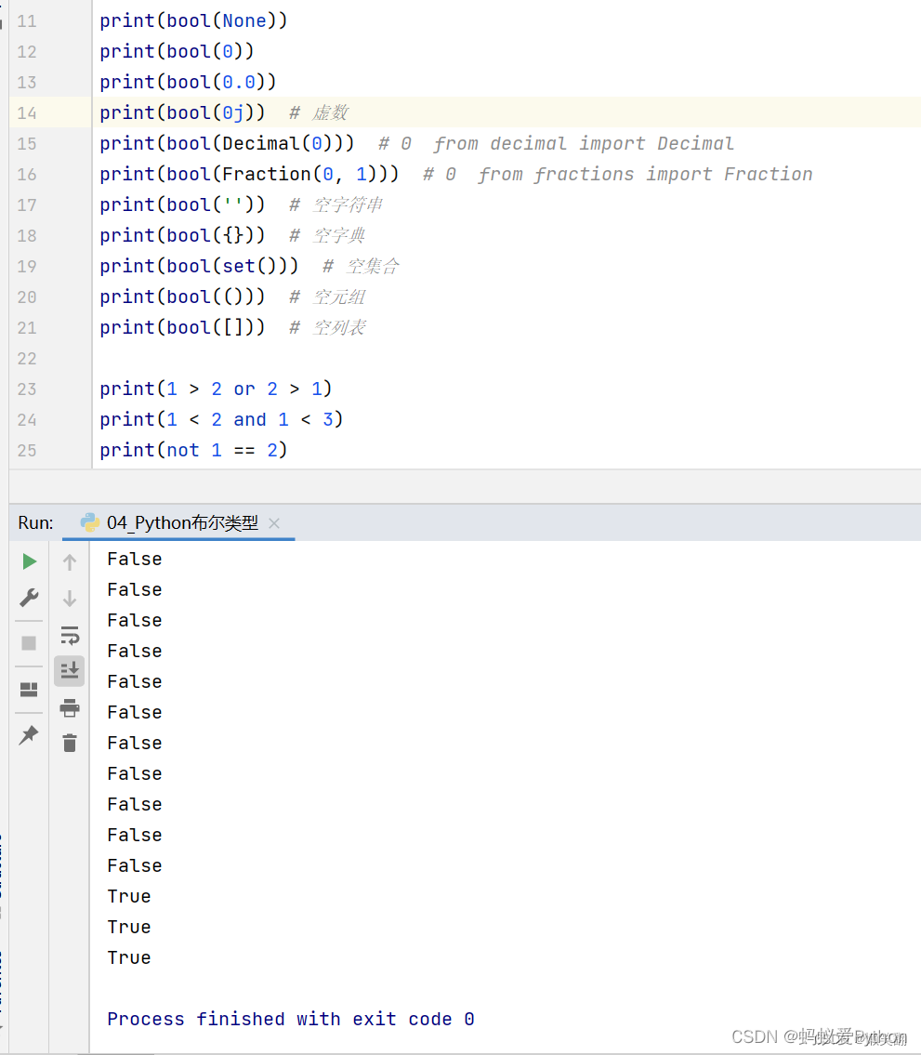
Task: Click code 'print(1 > 2 or 2 > 1)'
Action: coord(216,389)
